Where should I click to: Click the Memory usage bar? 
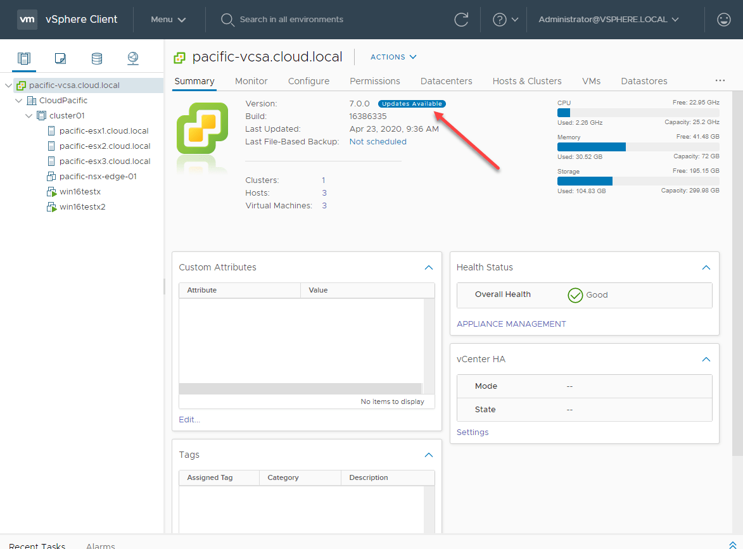point(638,147)
